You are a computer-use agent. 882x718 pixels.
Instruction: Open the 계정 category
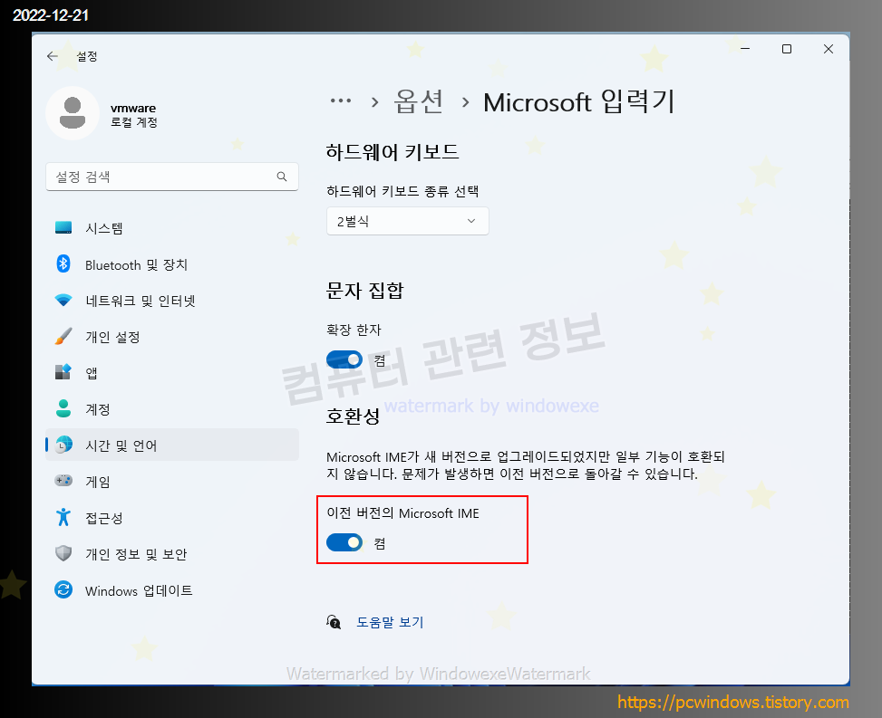click(x=172, y=409)
